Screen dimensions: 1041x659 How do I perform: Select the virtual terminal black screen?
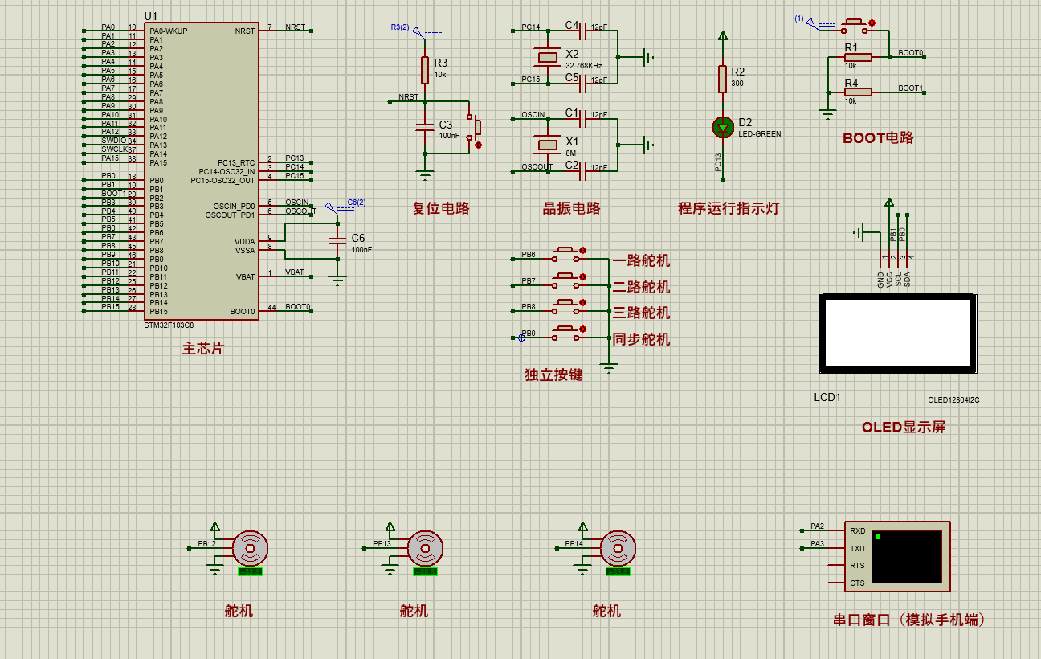point(907,557)
